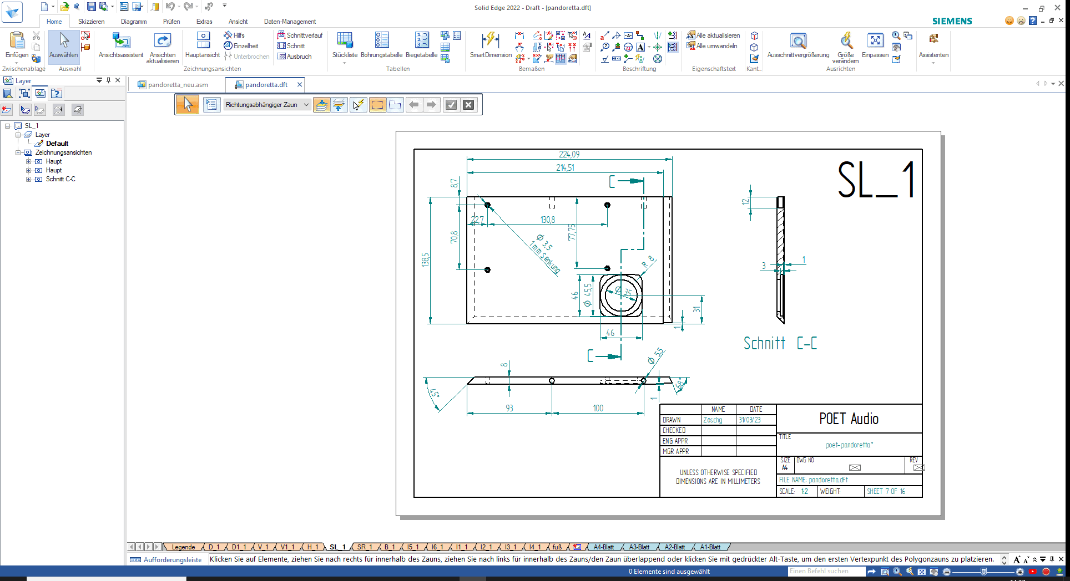Open the Richtungsabhängiger Zaun dropdown
Viewport: 1070px width, 581px height.
306,105
